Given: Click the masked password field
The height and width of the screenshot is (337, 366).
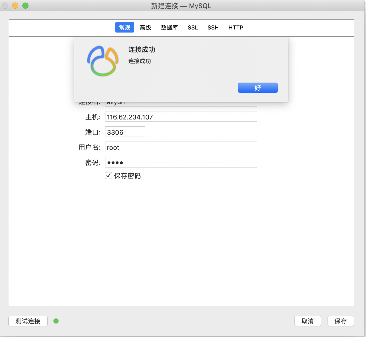Looking at the screenshot, I should tap(181, 162).
